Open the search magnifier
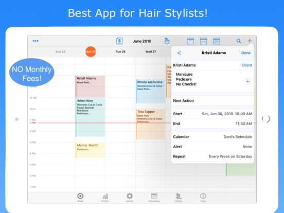 tap(239, 41)
